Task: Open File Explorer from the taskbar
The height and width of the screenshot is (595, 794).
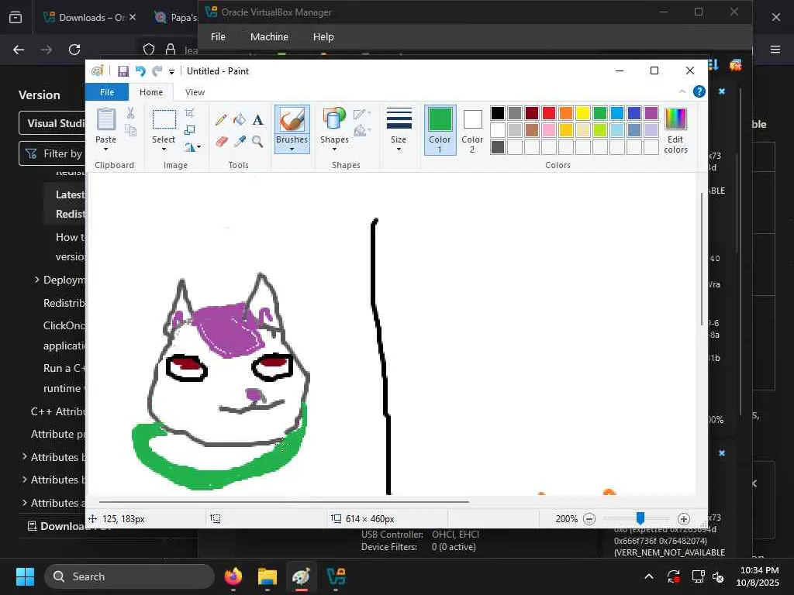Action: 268,576
